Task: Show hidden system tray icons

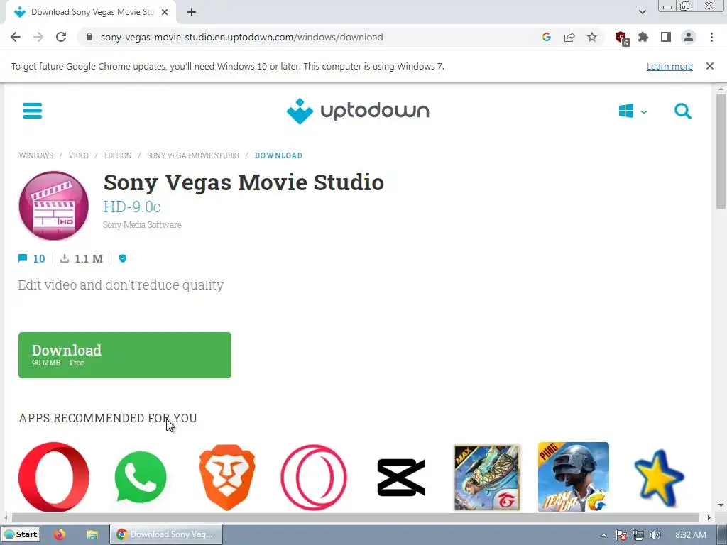Action: pos(603,535)
